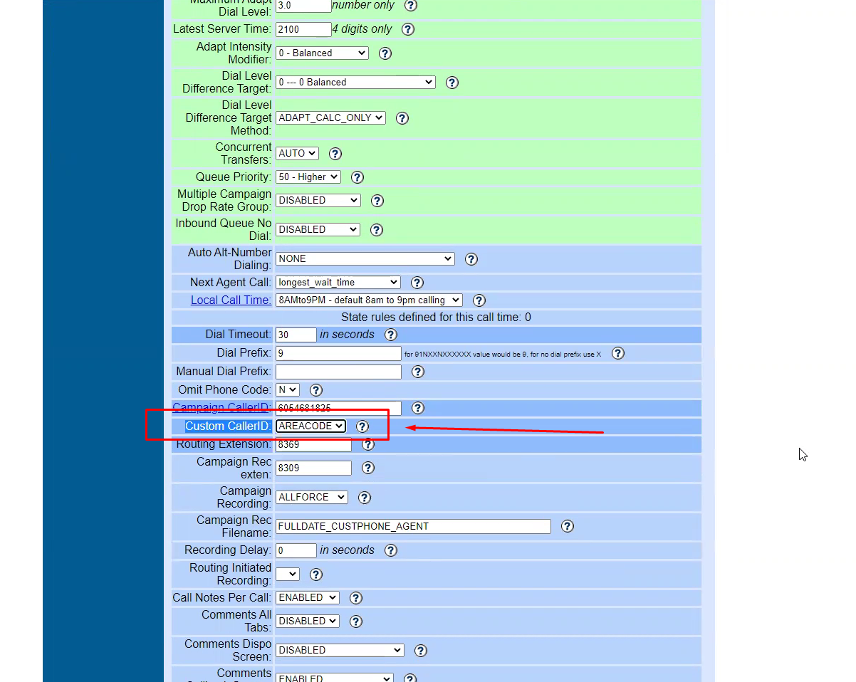Image resolution: width=856 pixels, height=682 pixels.
Task: Open Routing Initiated Recording dropdown
Action: click(288, 575)
